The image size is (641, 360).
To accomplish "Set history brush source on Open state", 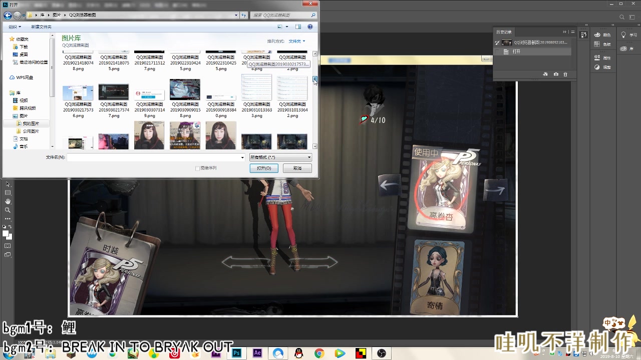I will point(497,51).
